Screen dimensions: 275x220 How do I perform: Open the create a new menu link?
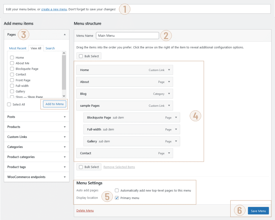pyautogui.click(x=54, y=9)
